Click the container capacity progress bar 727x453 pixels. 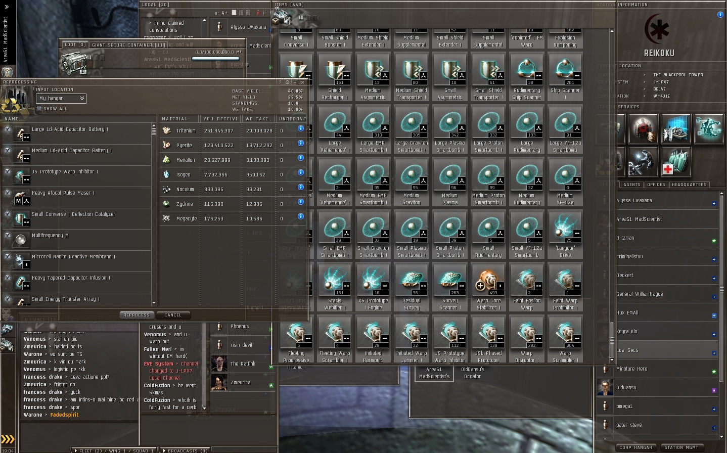(x=215, y=59)
